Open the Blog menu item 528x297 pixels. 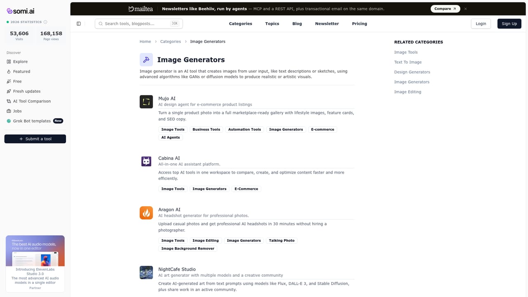(297, 24)
